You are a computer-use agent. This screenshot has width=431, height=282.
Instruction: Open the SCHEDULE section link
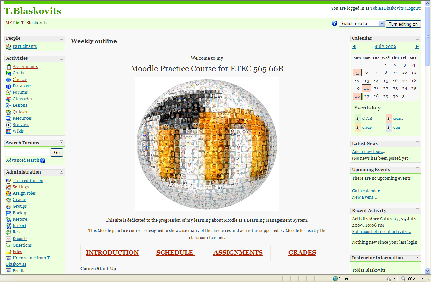175,253
